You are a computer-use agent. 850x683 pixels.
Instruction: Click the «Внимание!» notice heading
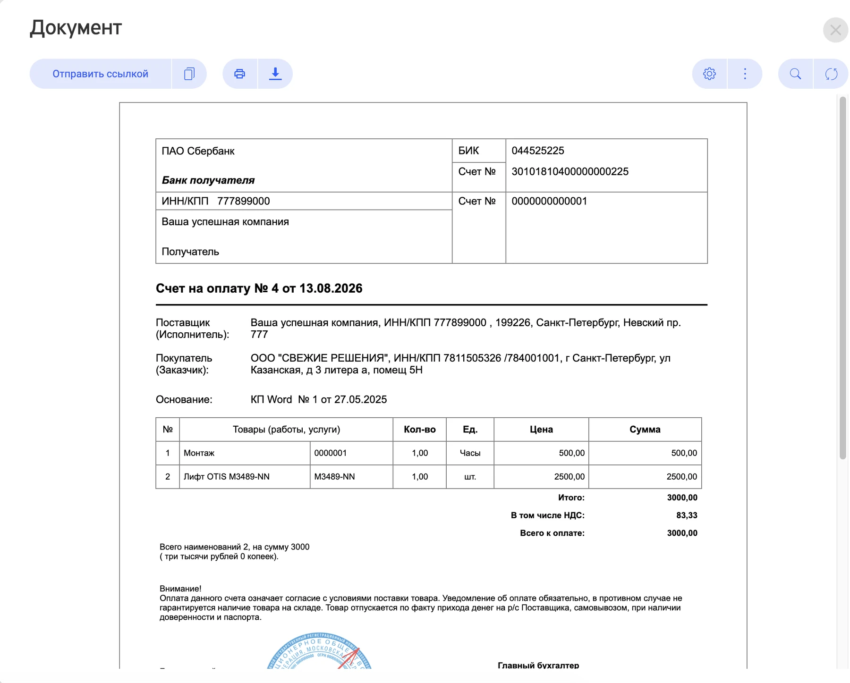[x=180, y=589]
